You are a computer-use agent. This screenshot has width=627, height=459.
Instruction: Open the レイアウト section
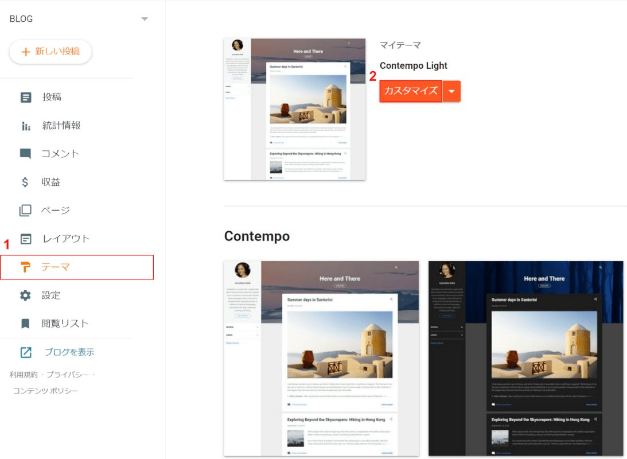[x=67, y=239]
